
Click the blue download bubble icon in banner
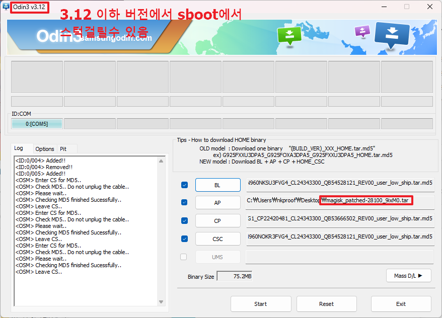click(392, 36)
